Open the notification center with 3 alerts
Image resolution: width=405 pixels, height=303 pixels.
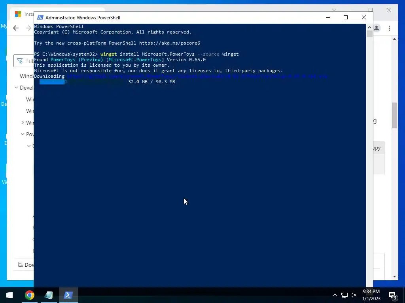pos(393,295)
